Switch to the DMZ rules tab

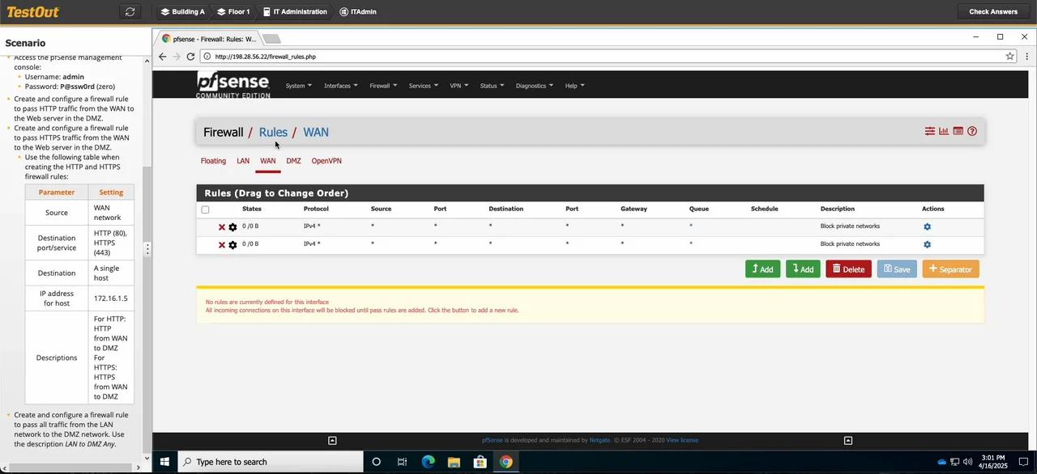[x=293, y=160]
